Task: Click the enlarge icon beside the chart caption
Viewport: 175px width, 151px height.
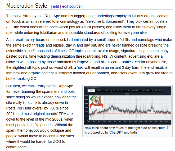Action: pos(168,127)
